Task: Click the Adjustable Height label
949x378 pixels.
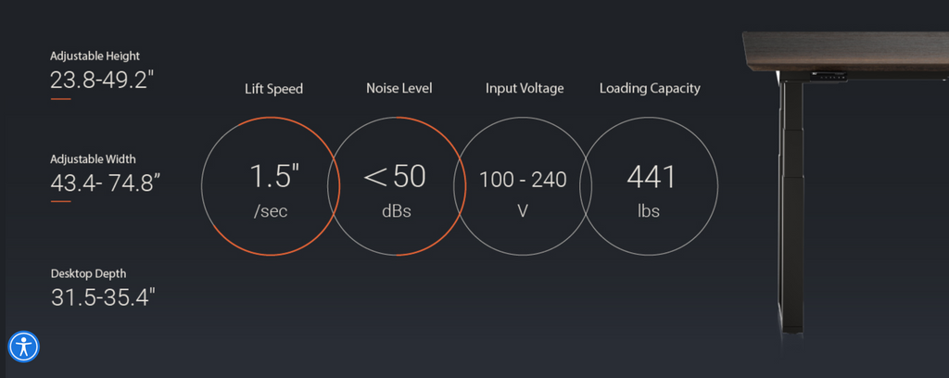Action: pos(95,56)
